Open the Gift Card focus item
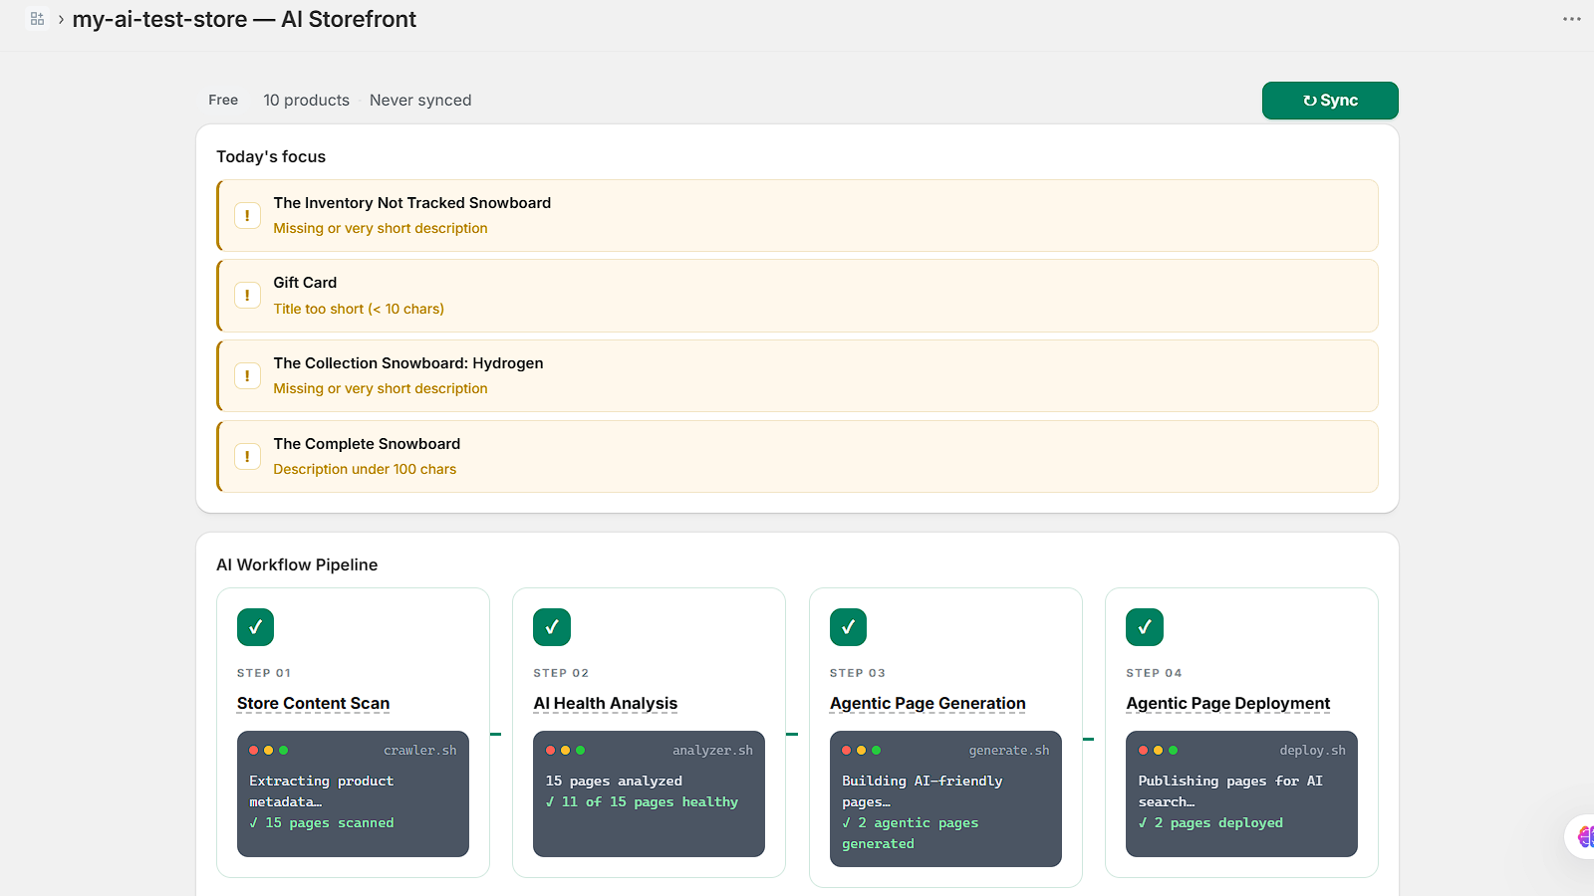Screen dimensions: 1594x896 (x=797, y=296)
